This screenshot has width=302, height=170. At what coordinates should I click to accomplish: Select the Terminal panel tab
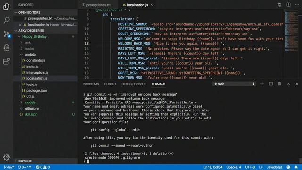coord(159,84)
